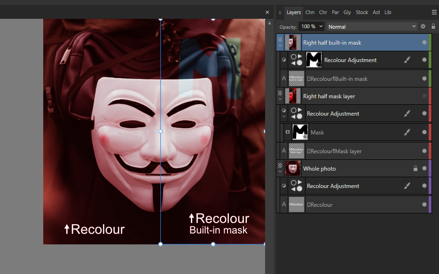Click adjustment icon under Right half built-in mask

click(x=296, y=60)
